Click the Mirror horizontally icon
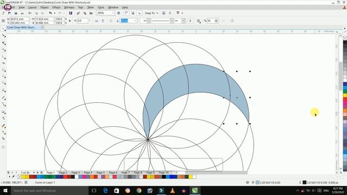Screen dimensions: 347x195 (x=97, y=21)
